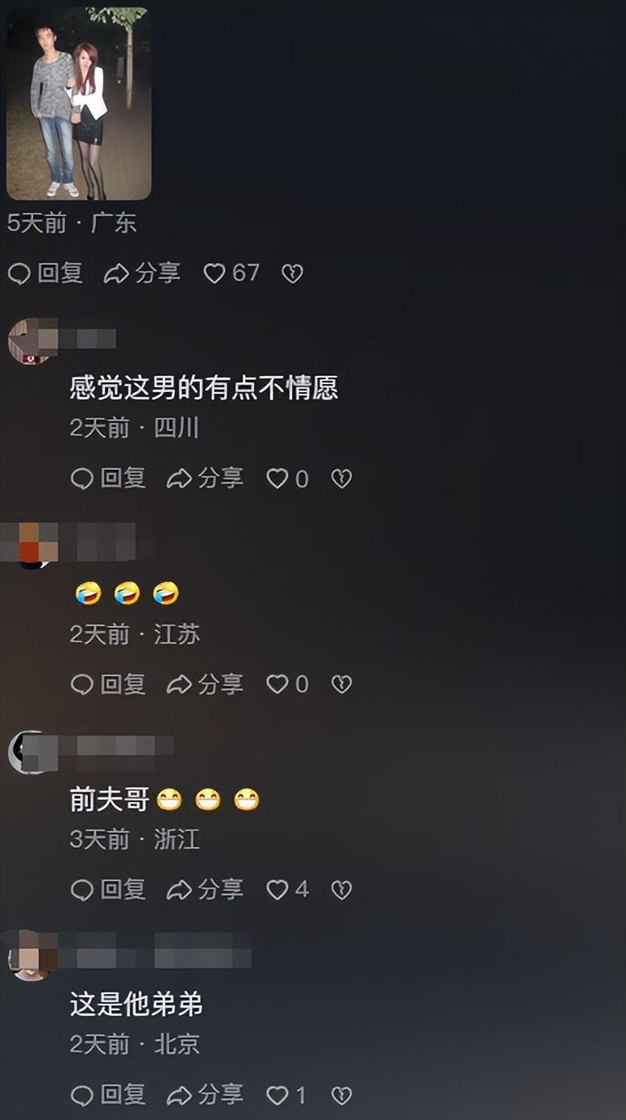Like the comment with 67 likes

[231, 274]
